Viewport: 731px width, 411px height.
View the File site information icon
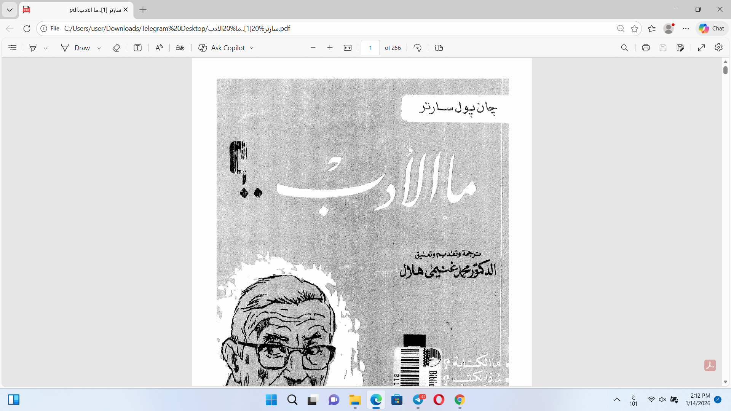pos(50,29)
